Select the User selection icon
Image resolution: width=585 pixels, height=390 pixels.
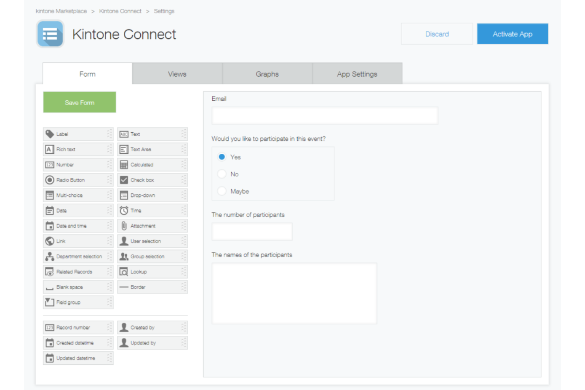[x=124, y=241]
